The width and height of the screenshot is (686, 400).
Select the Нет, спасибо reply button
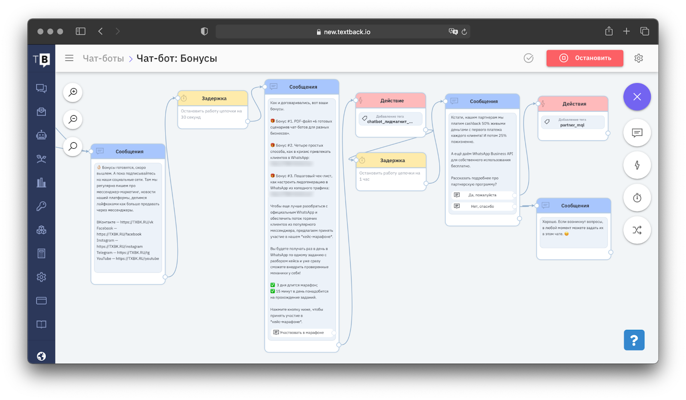[x=482, y=206]
